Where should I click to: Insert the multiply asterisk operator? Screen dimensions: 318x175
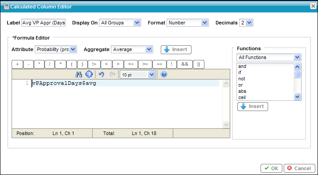[x=39, y=64]
